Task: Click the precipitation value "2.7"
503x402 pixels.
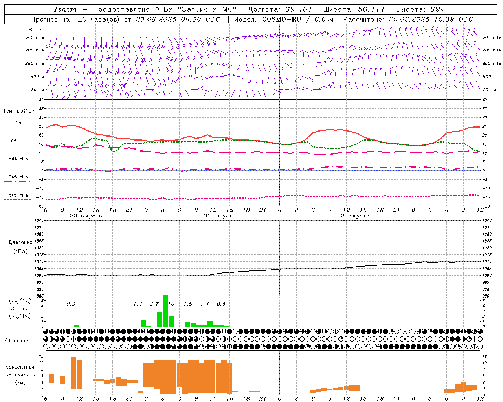Action: click(154, 304)
